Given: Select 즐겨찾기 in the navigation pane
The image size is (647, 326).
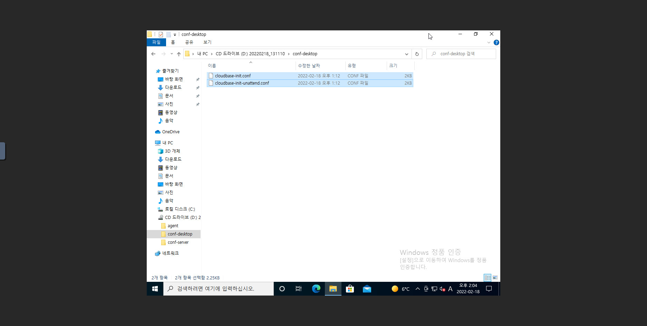Looking at the screenshot, I should point(171,71).
